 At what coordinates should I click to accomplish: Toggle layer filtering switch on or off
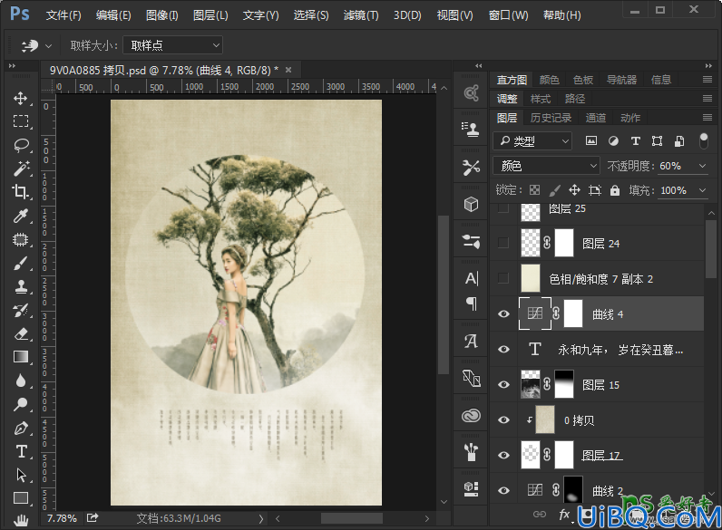[704, 141]
